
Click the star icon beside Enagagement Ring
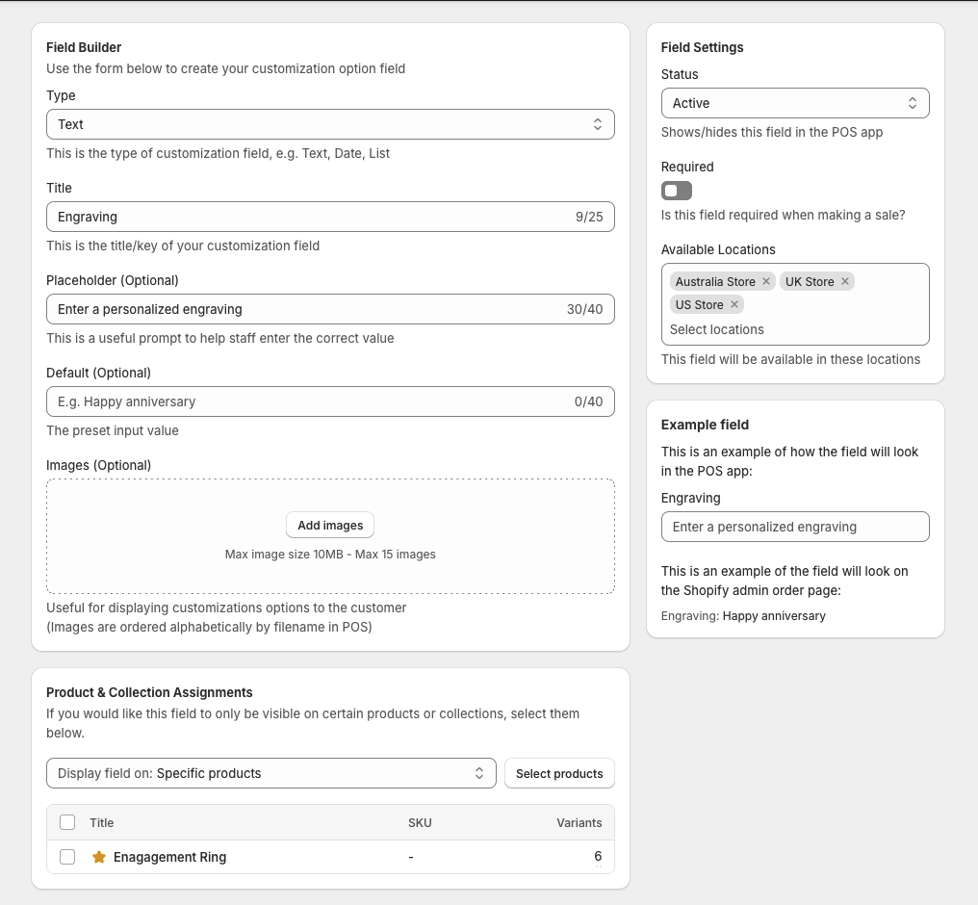click(x=99, y=856)
